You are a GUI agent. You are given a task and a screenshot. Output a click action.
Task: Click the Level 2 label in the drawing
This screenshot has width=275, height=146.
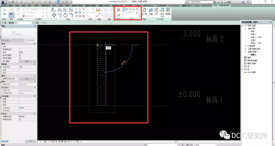coord(214,39)
